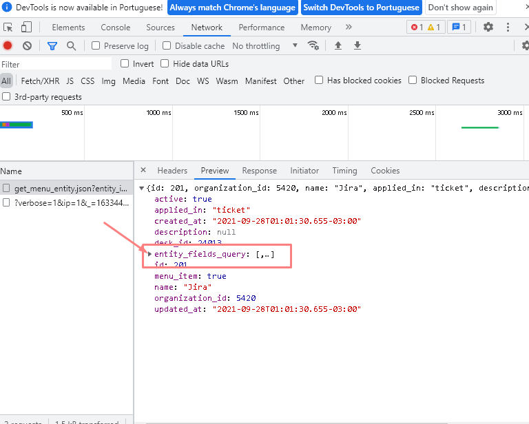
Task: Click the green request bar near 3000 ms
Action: (x=480, y=127)
